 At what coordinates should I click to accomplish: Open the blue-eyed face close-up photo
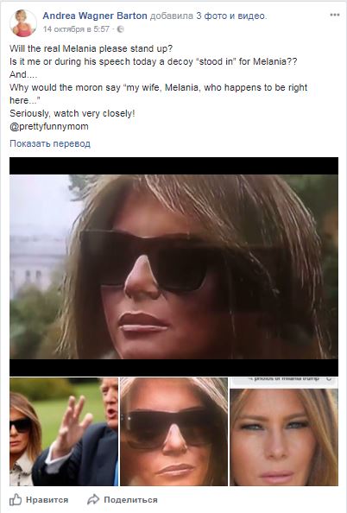pyautogui.click(x=284, y=432)
